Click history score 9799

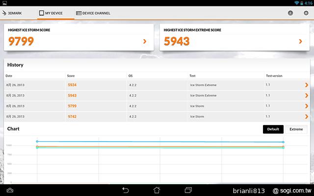[x=72, y=106]
